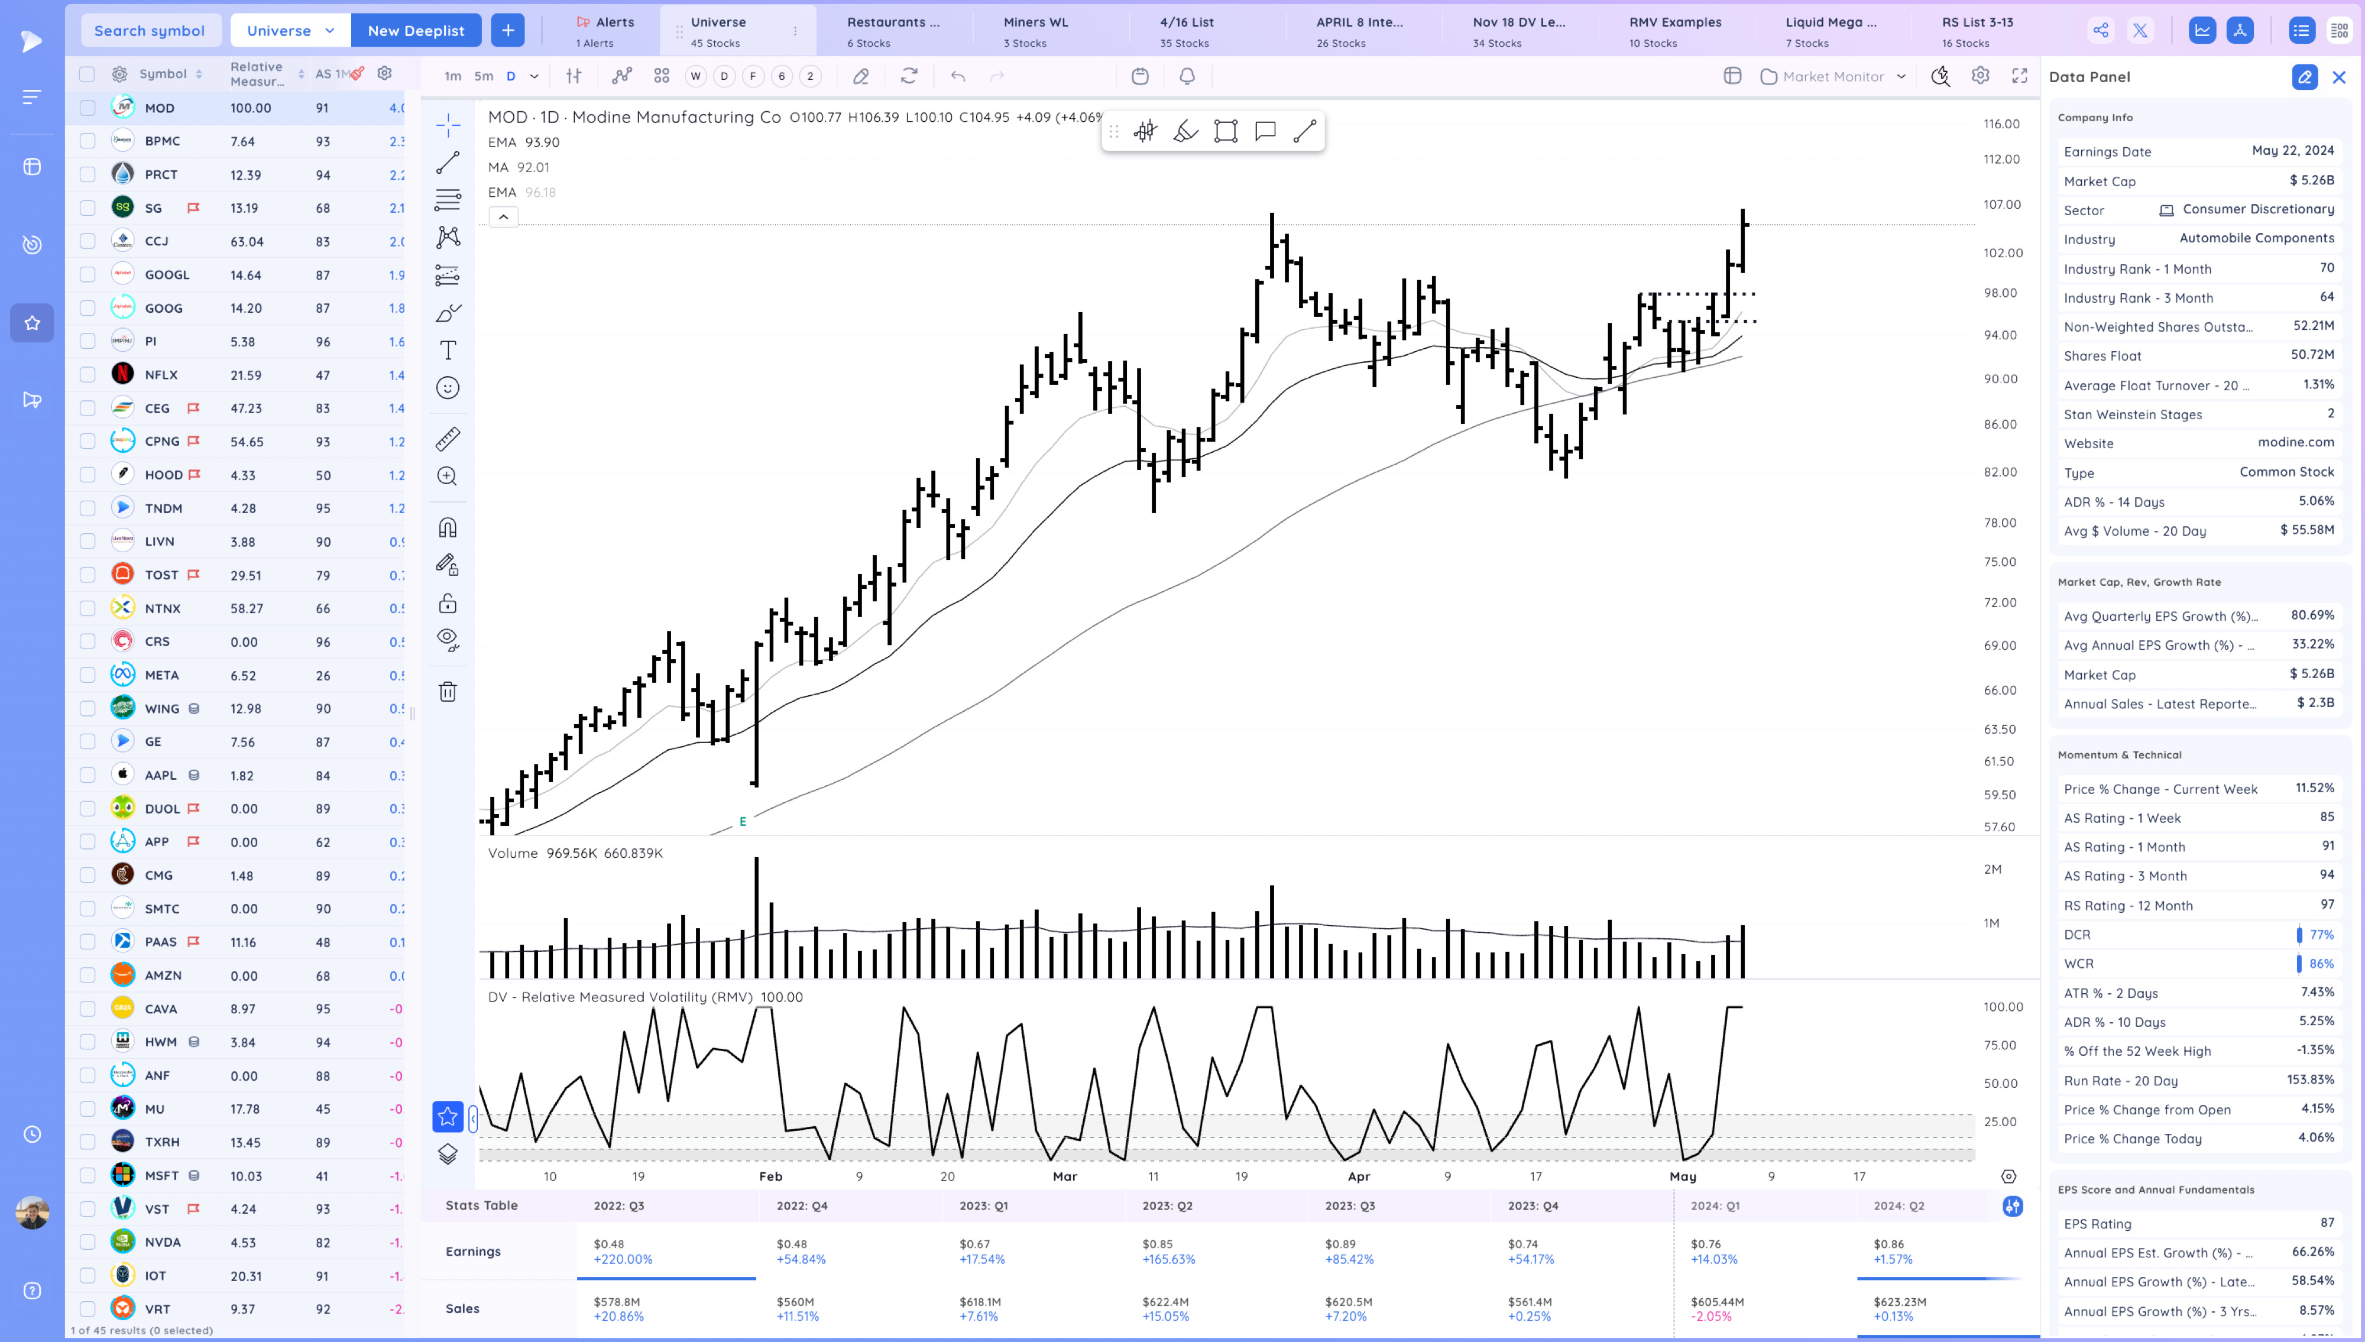
Task: Select the W timeframe shortcut
Action: pos(696,76)
